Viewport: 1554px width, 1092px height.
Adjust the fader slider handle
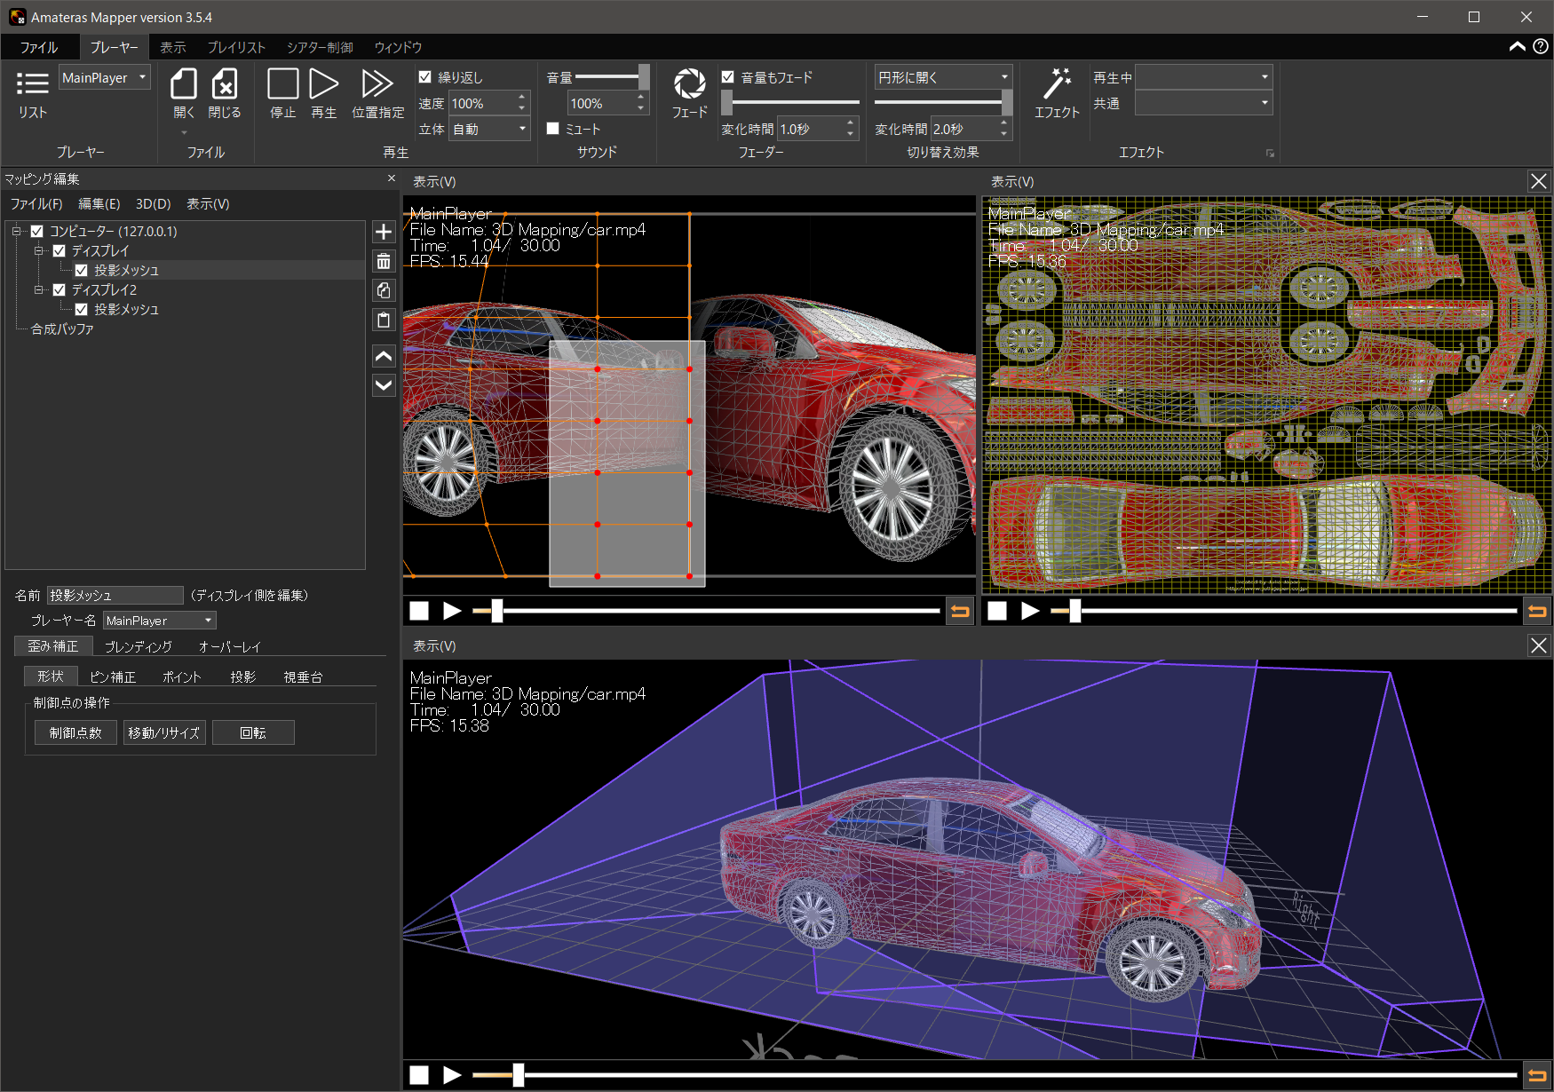[x=726, y=103]
